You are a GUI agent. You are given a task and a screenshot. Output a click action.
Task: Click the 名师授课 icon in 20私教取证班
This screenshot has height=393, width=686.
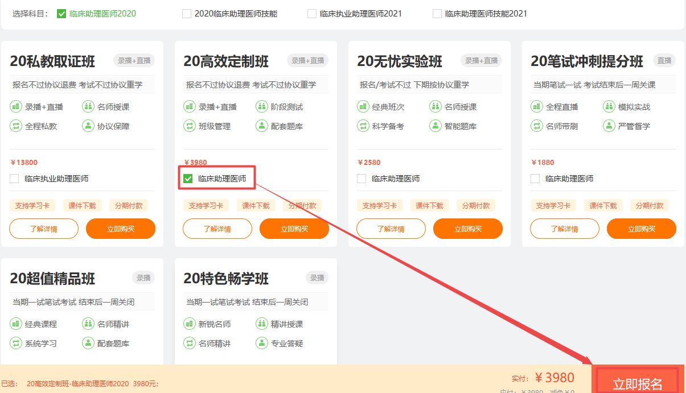pyautogui.click(x=88, y=106)
